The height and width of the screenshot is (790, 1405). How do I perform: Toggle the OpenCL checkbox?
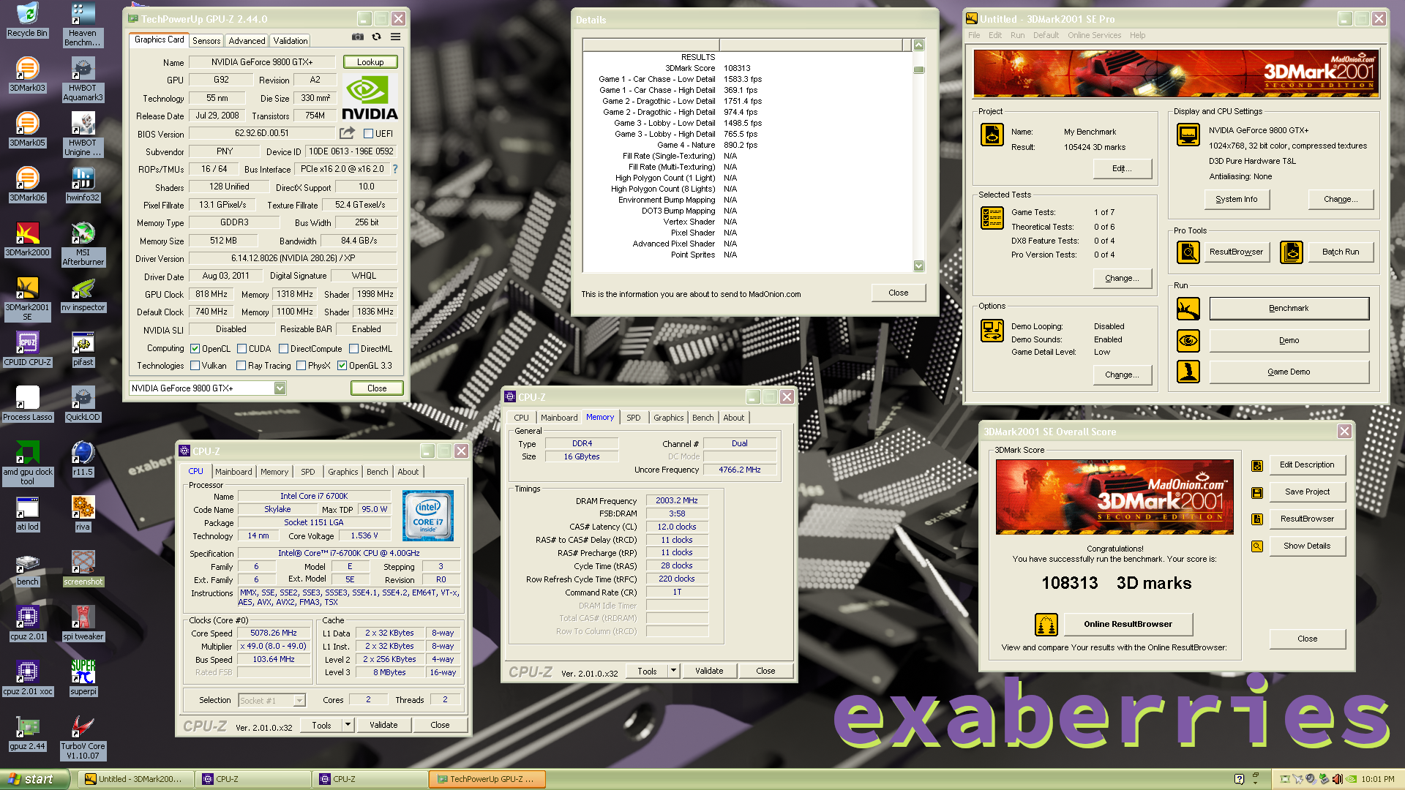(195, 349)
